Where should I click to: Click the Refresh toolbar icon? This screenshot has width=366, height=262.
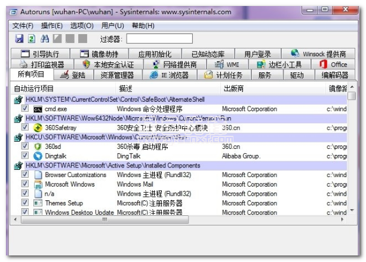point(32,38)
